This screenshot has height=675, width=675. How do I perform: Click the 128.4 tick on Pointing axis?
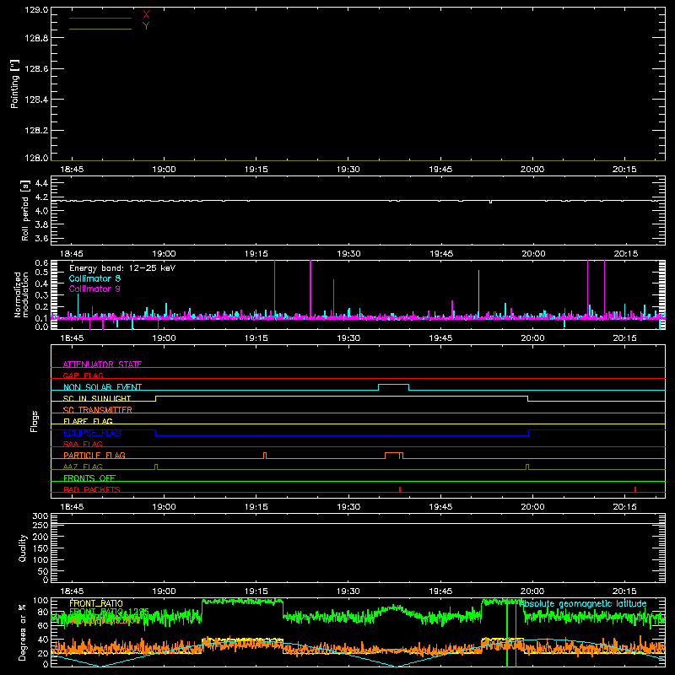click(x=36, y=100)
